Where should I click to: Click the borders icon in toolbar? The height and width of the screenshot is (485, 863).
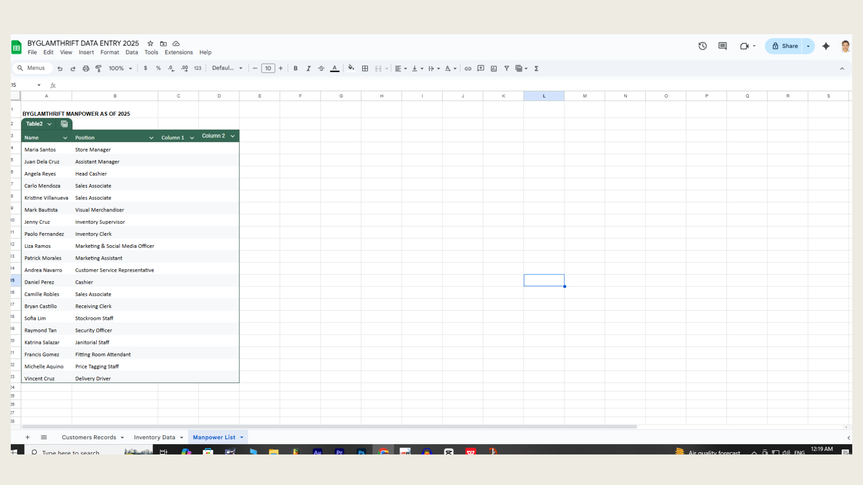click(x=365, y=68)
